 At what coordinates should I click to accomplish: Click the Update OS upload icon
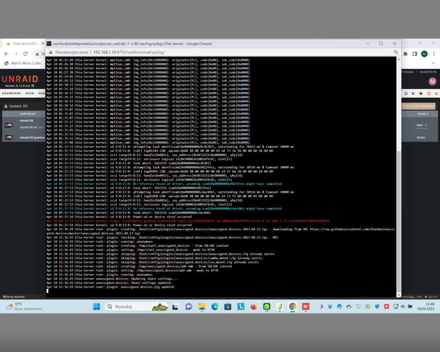6,106
